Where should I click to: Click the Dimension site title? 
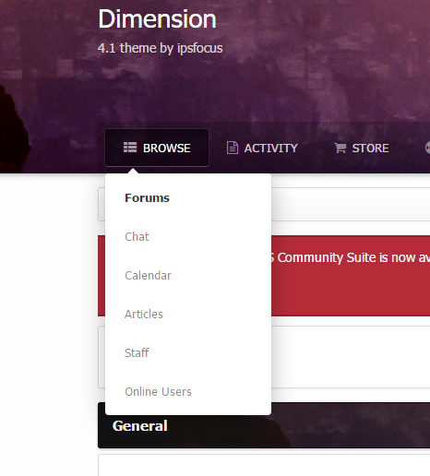click(157, 19)
